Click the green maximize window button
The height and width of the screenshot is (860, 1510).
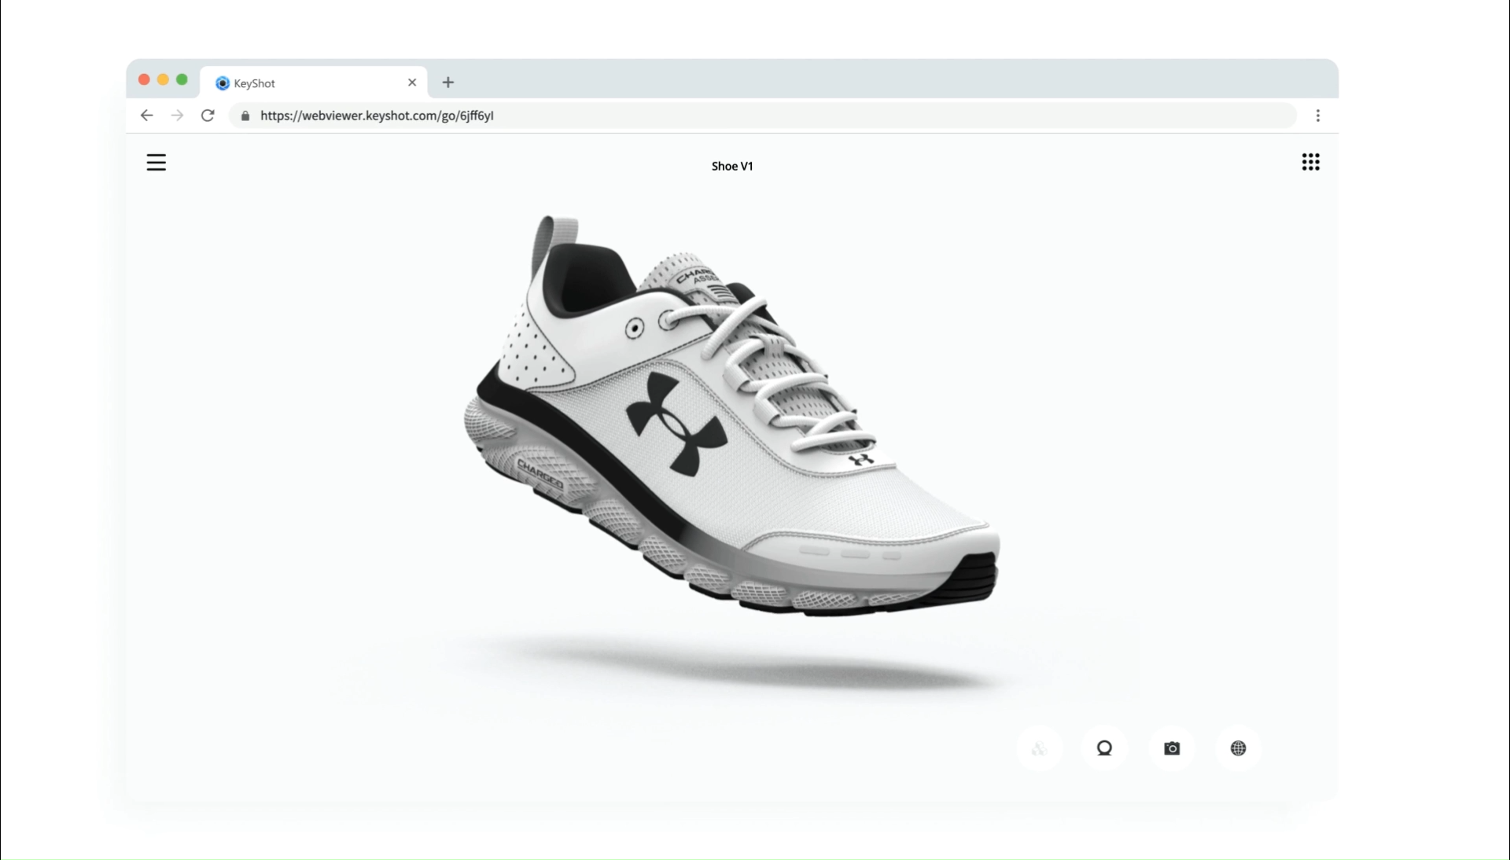tap(182, 79)
